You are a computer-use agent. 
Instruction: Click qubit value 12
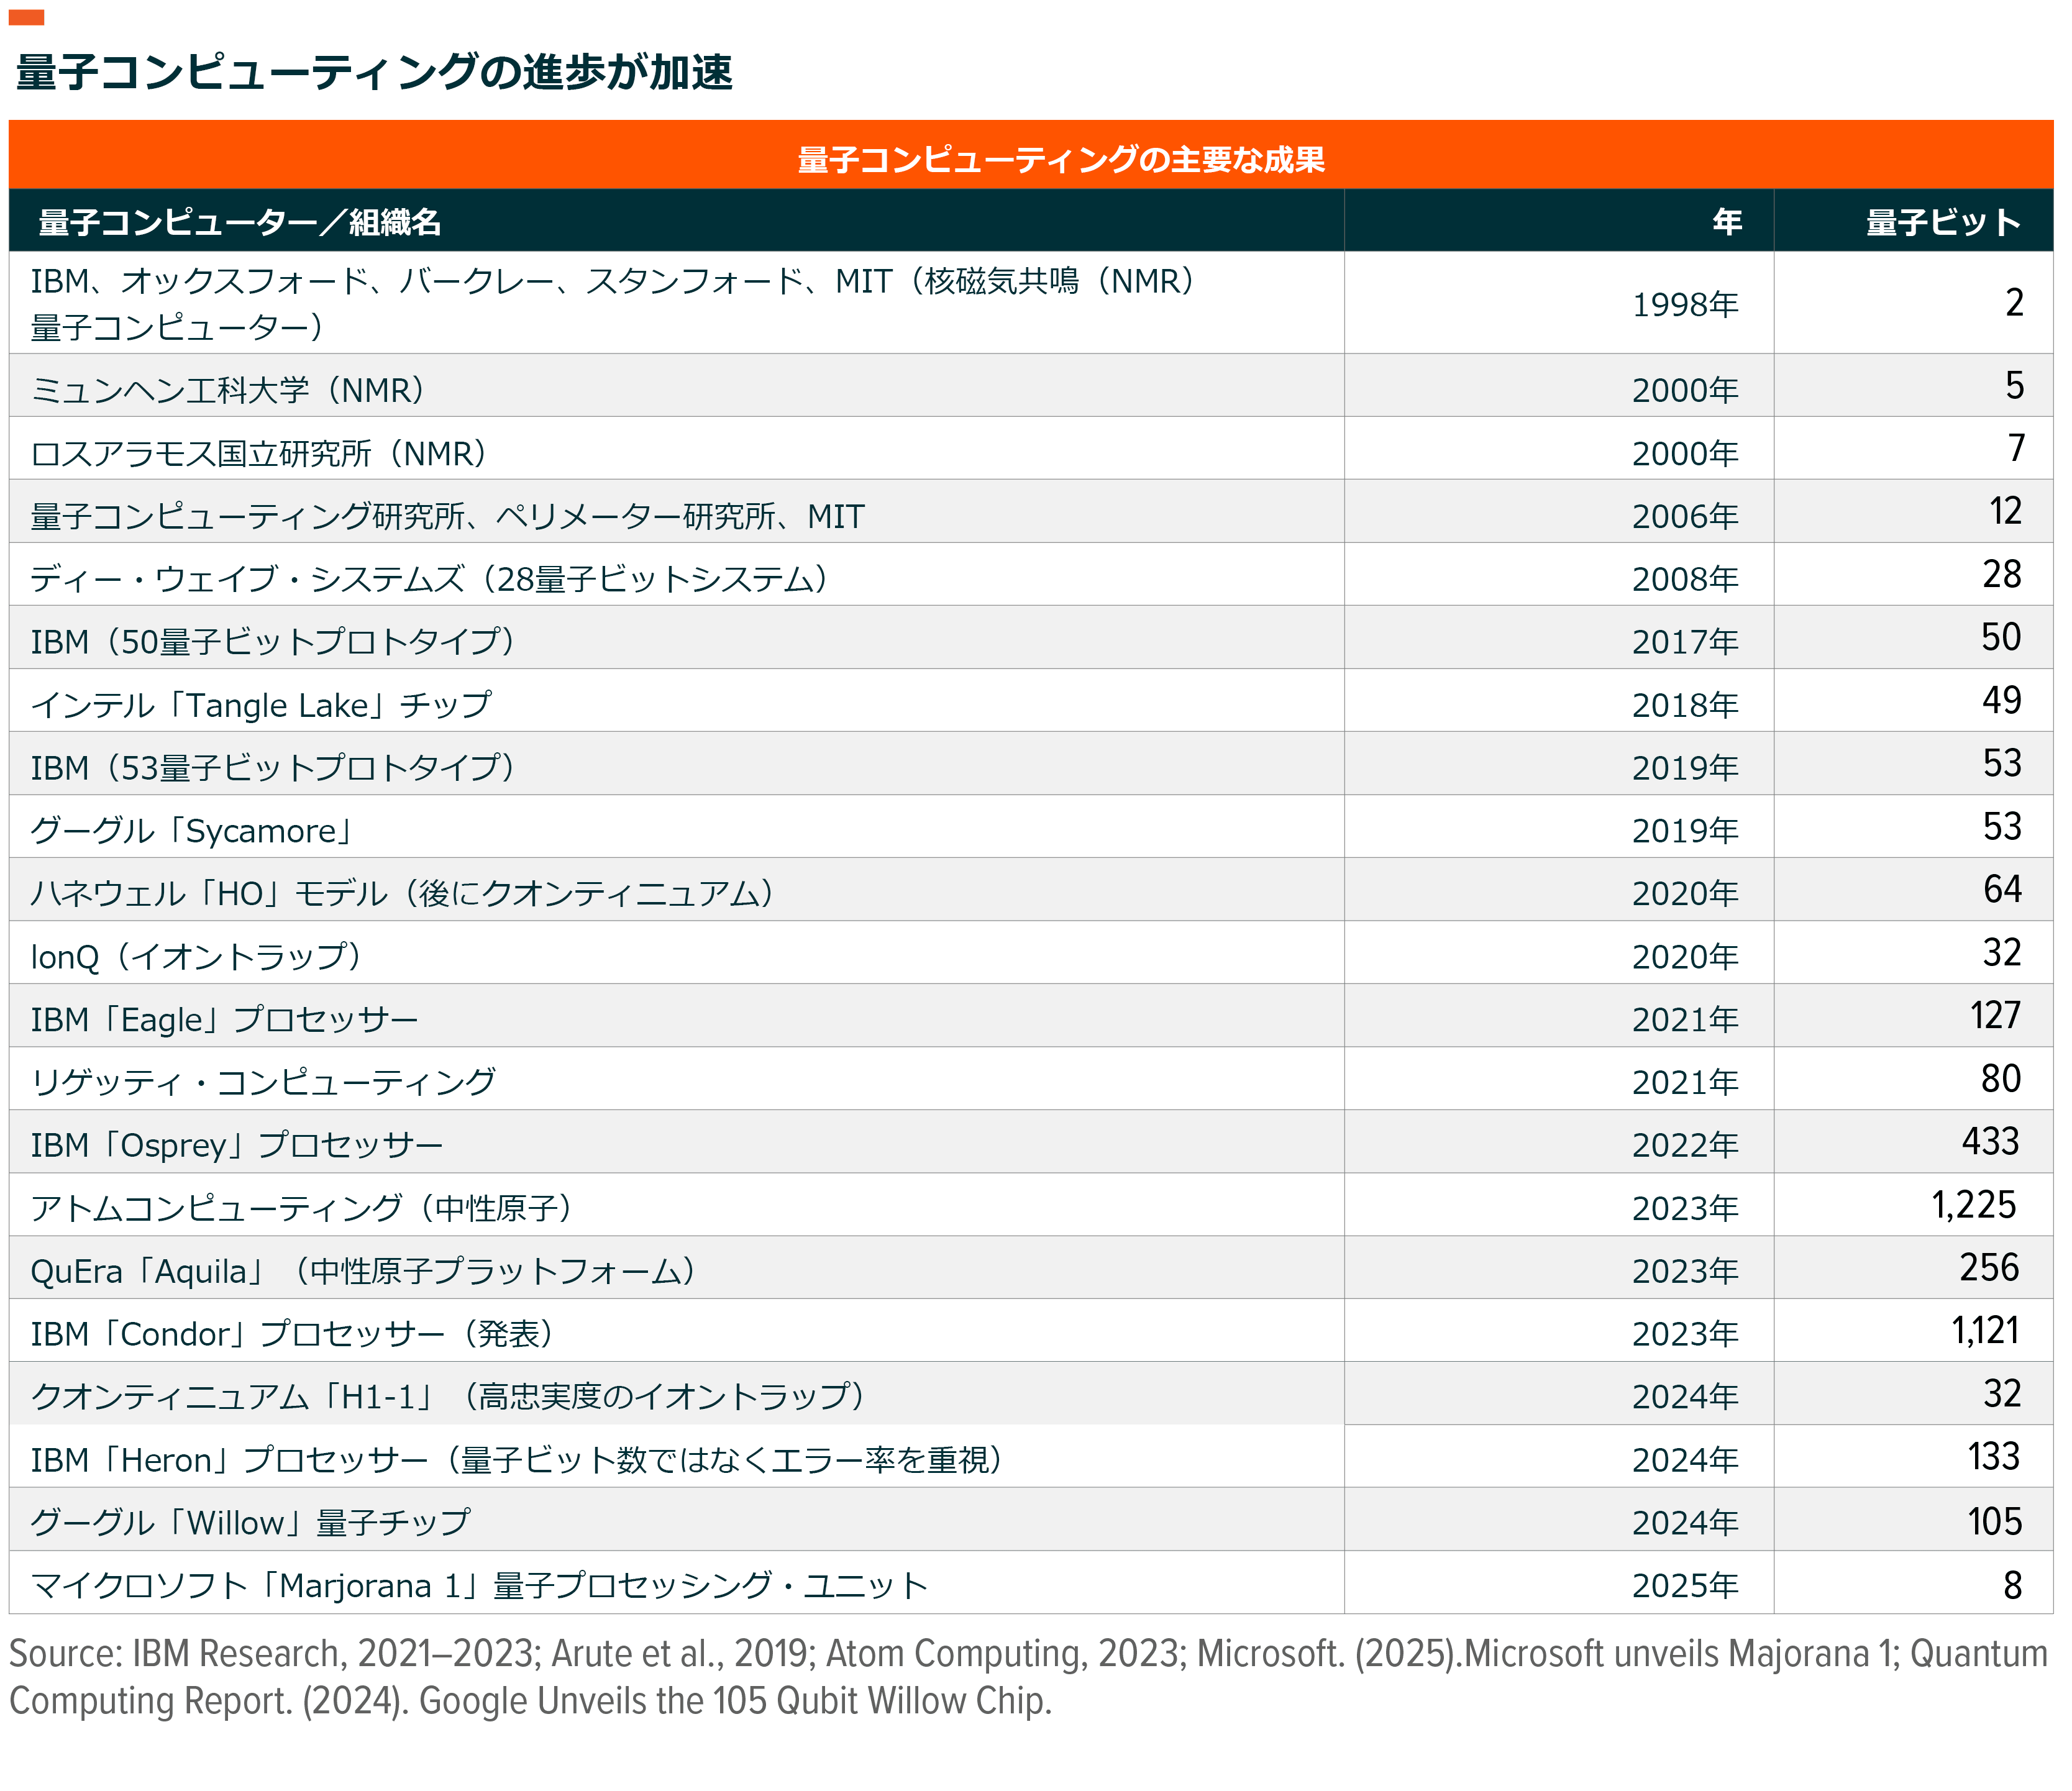[x=2005, y=511]
